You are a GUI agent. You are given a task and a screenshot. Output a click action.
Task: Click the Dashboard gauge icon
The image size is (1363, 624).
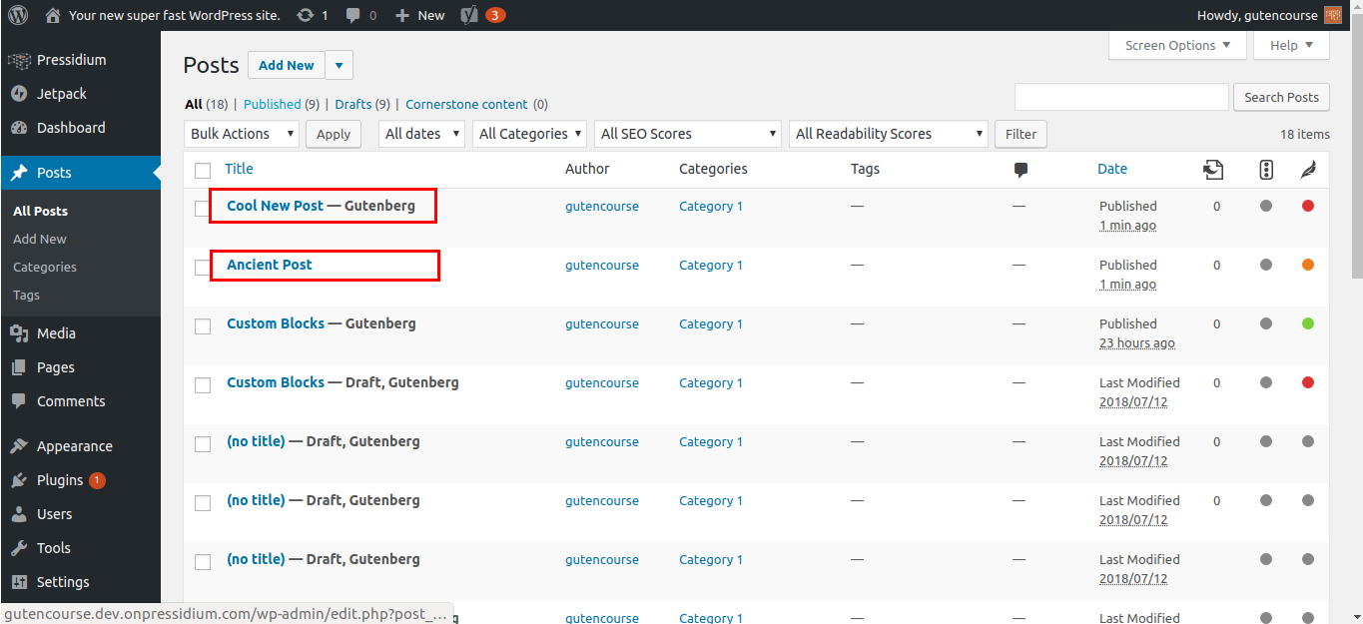pyautogui.click(x=19, y=128)
